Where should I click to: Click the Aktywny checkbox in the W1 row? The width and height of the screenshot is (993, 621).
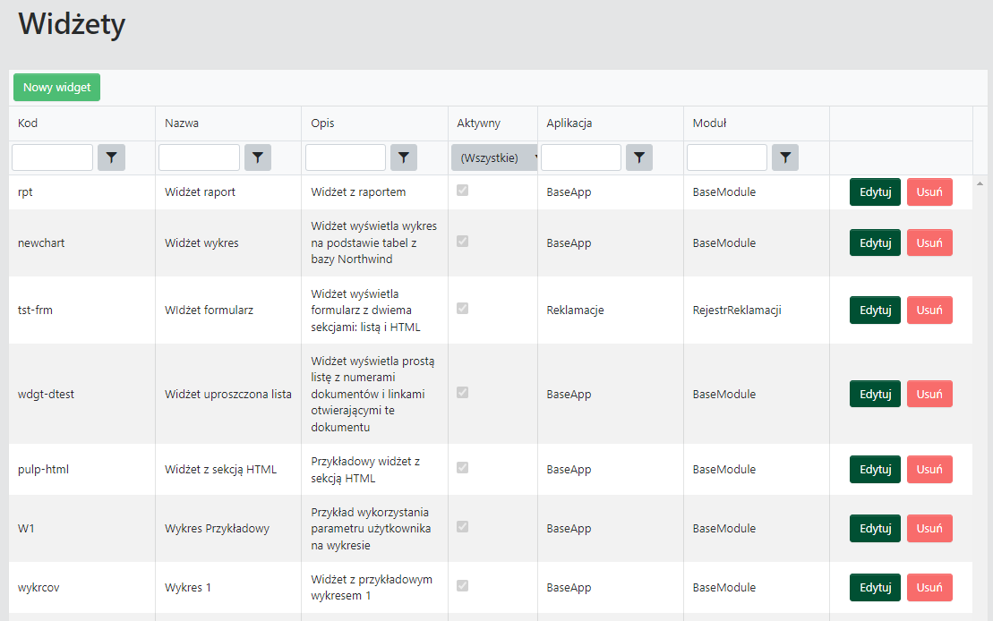click(463, 528)
